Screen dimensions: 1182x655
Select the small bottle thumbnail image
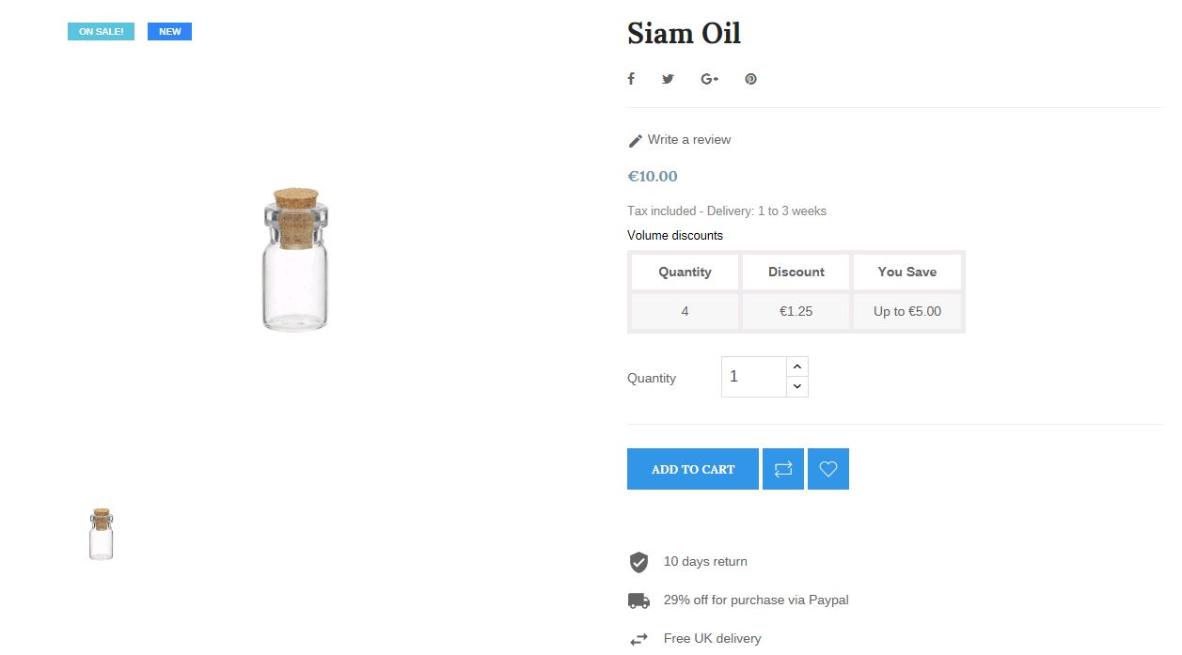102,534
